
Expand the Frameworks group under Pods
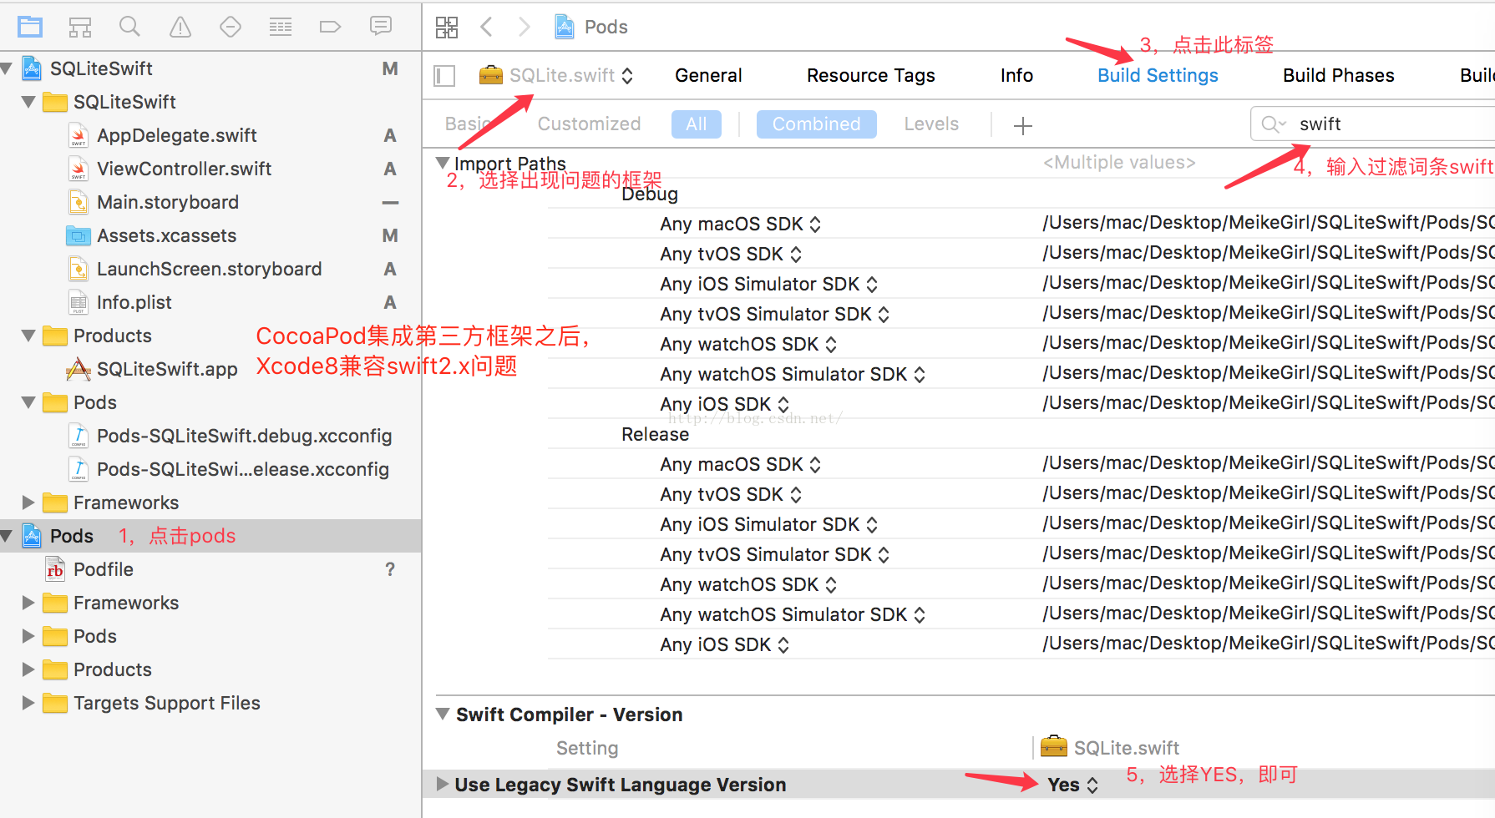[x=28, y=603]
